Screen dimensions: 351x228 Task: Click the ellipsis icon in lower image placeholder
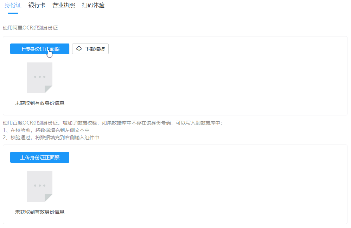pyautogui.click(x=39, y=186)
